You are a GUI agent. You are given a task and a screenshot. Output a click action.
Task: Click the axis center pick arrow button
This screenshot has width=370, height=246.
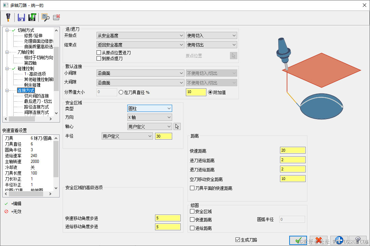(x=177, y=127)
